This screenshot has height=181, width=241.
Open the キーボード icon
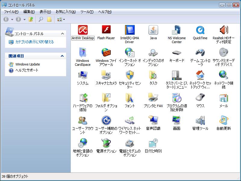[177, 52]
